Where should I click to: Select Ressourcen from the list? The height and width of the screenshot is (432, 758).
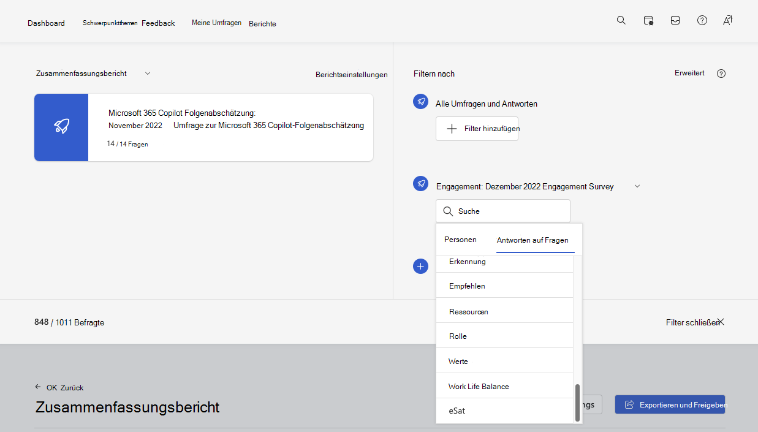(504, 311)
